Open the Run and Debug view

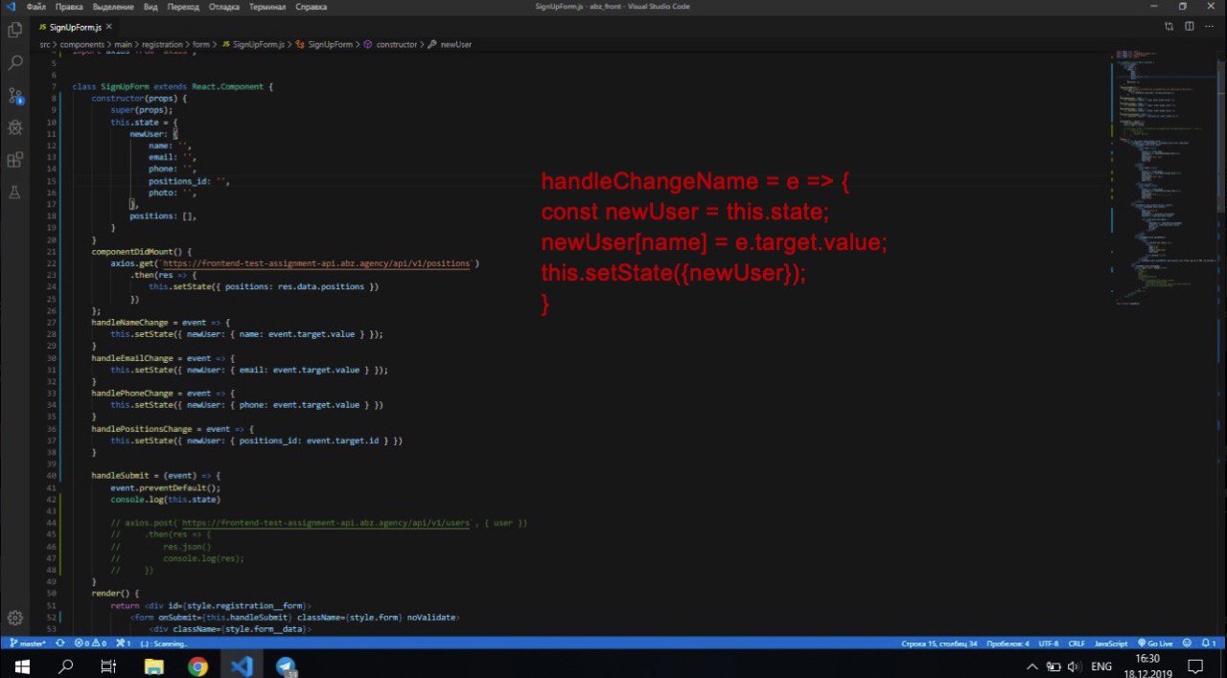pyautogui.click(x=15, y=127)
